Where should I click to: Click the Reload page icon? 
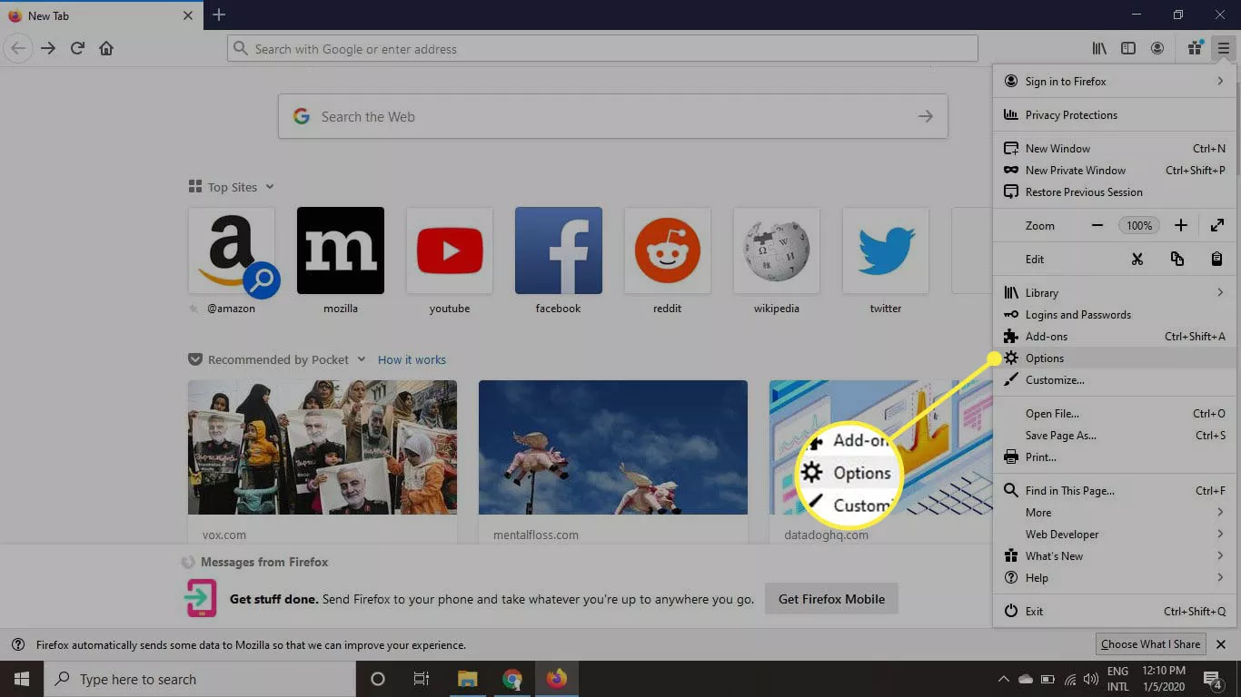click(x=77, y=48)
